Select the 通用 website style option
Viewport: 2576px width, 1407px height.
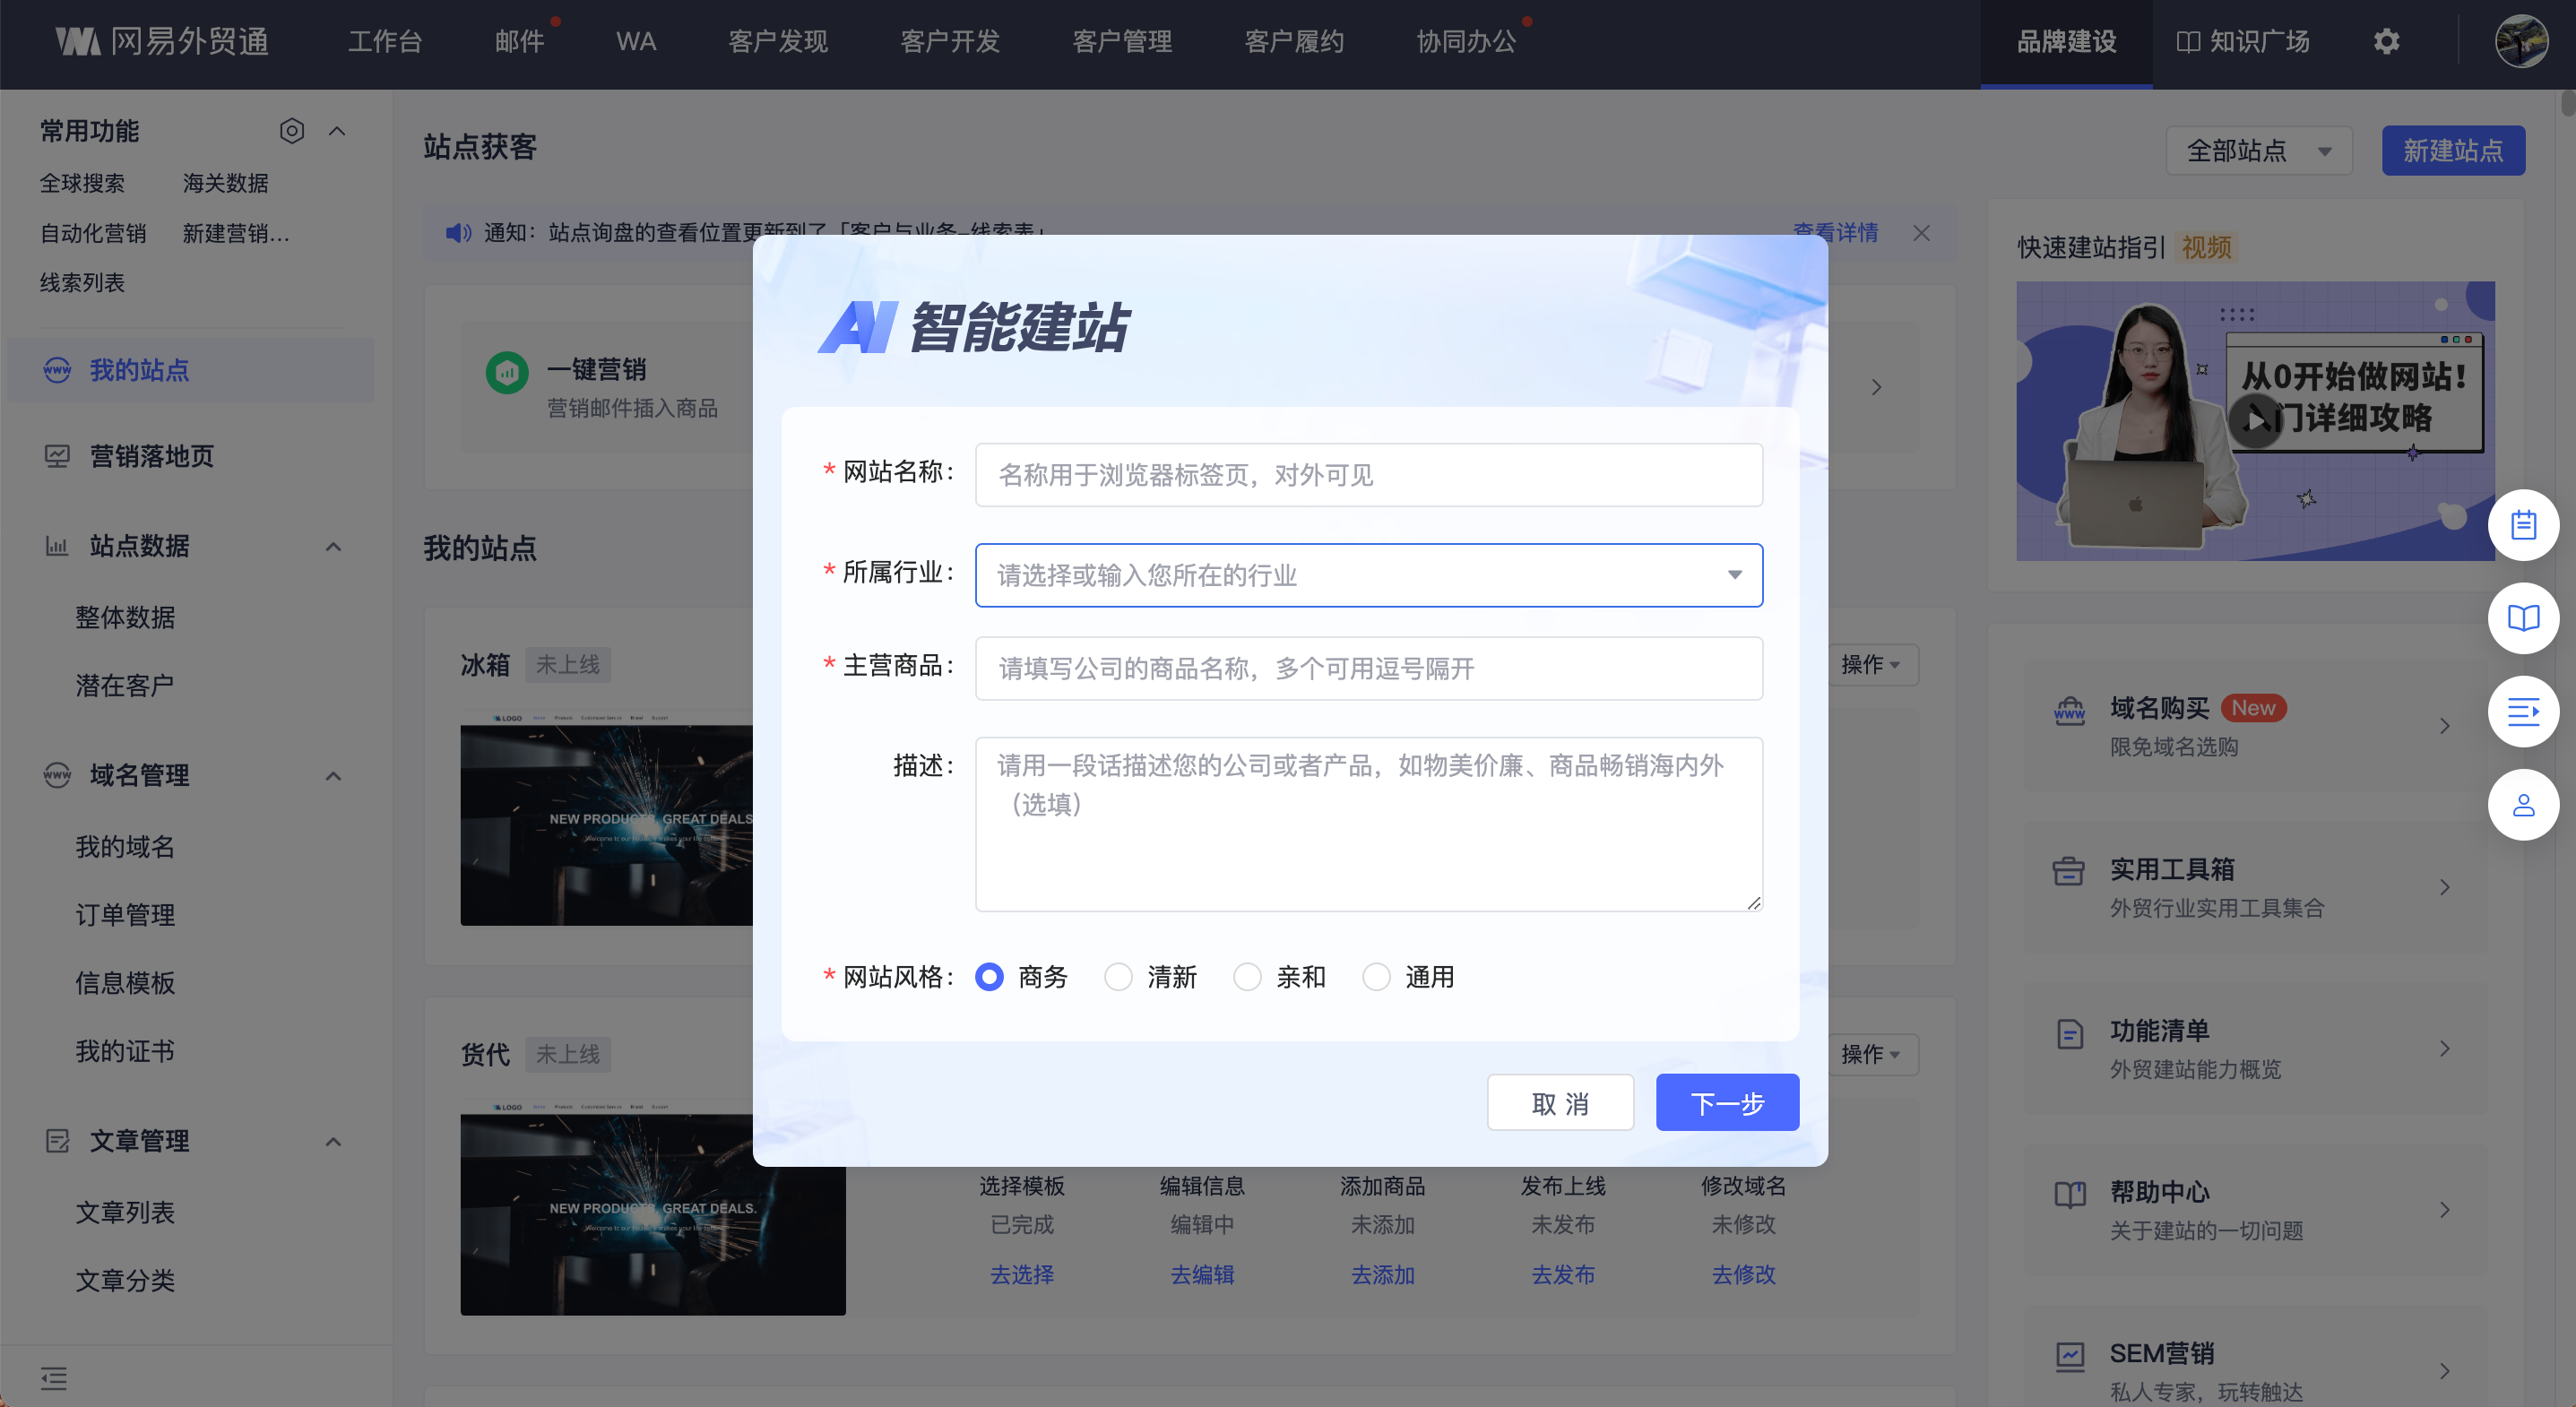tap(1376, 977)
